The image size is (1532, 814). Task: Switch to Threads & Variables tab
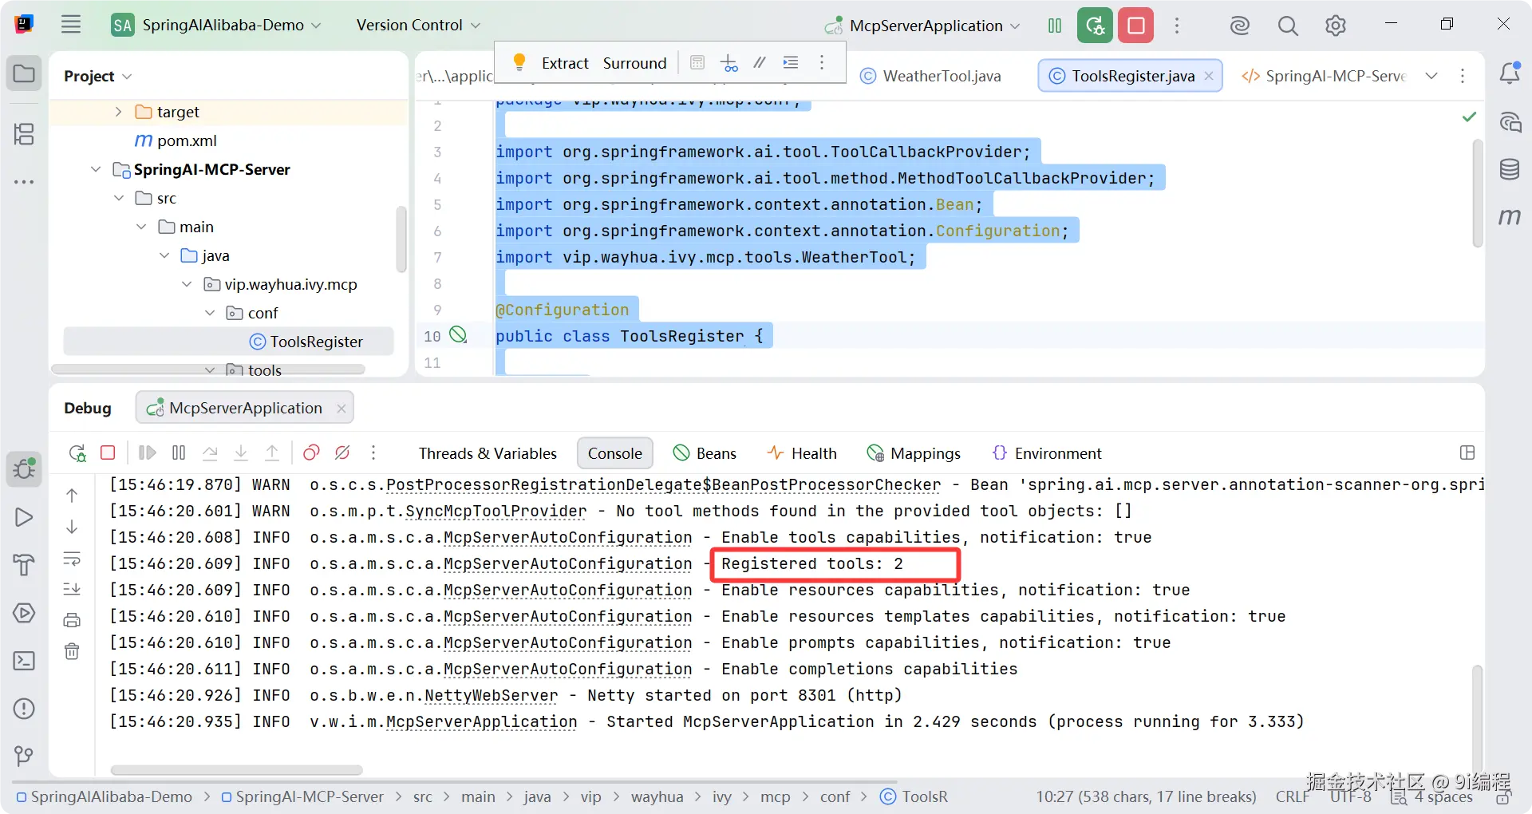click(488, 453)
